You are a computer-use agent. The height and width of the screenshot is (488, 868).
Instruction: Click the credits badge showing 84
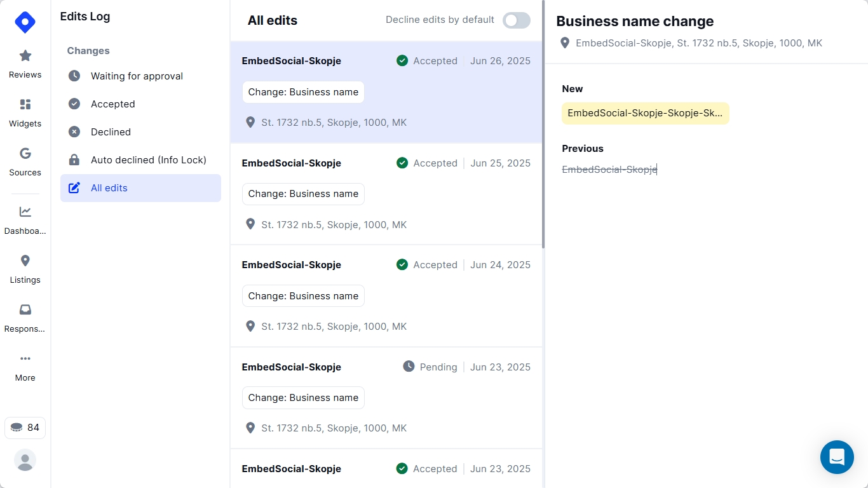[x=25, y=428]
